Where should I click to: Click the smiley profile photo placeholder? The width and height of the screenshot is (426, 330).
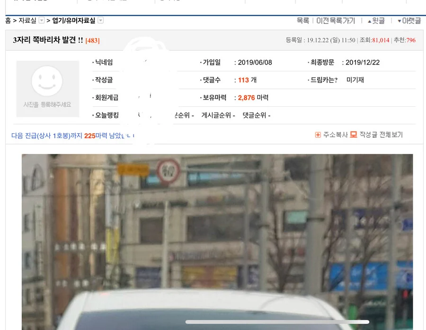[47, 89]
